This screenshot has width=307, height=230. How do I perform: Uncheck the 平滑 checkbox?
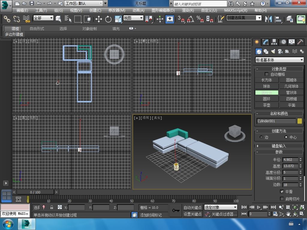pos(282,191)
